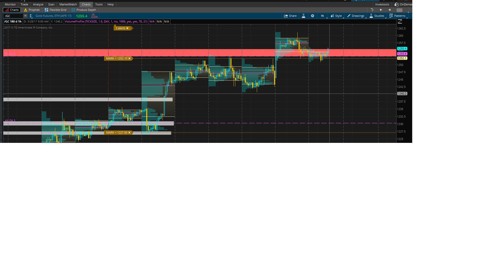Image resolution: width=496 pixels, height=279 pixels.
Task: Go to the Scan tab
Action: click(51, 4)
